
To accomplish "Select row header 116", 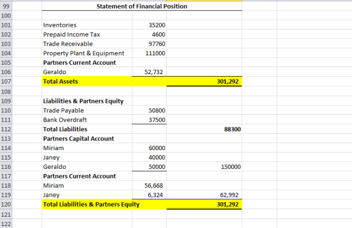I will [6, 166].
